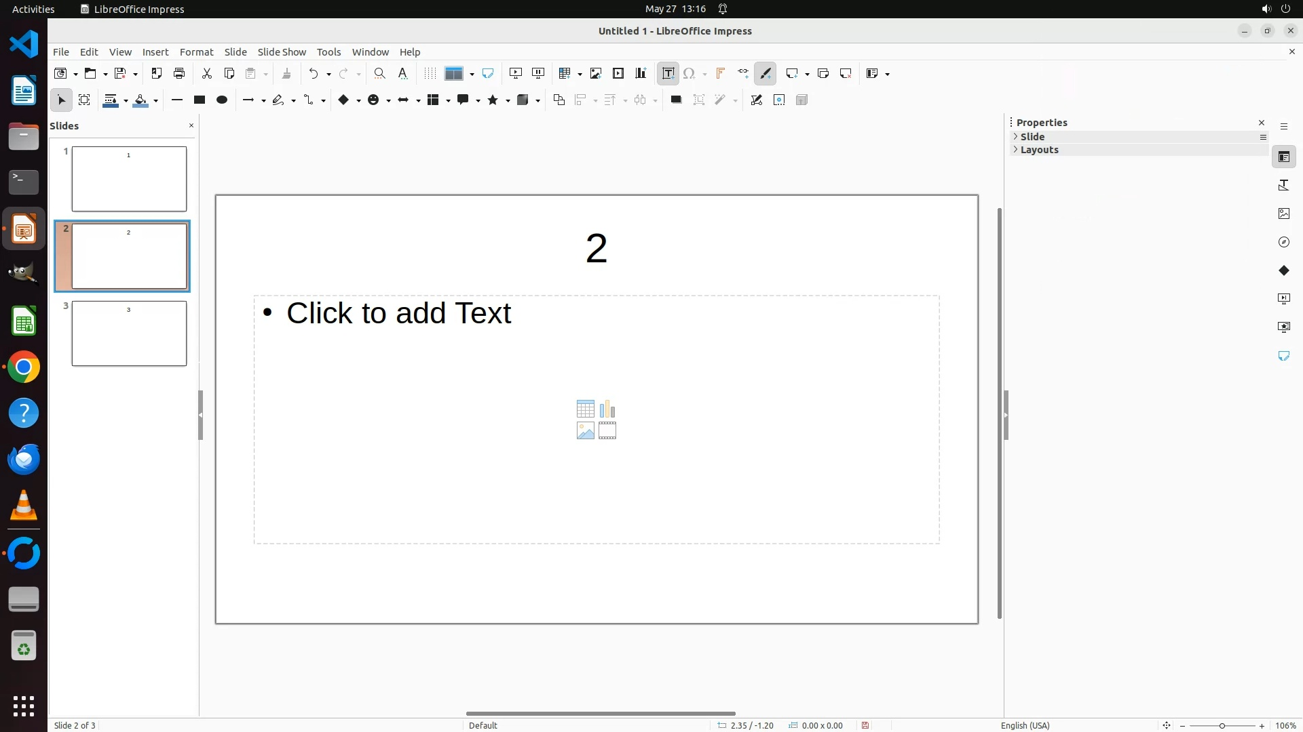This screenshot has width=1303, height=732.
Task: Start slideshow from first slide
Action: point(516,73)
